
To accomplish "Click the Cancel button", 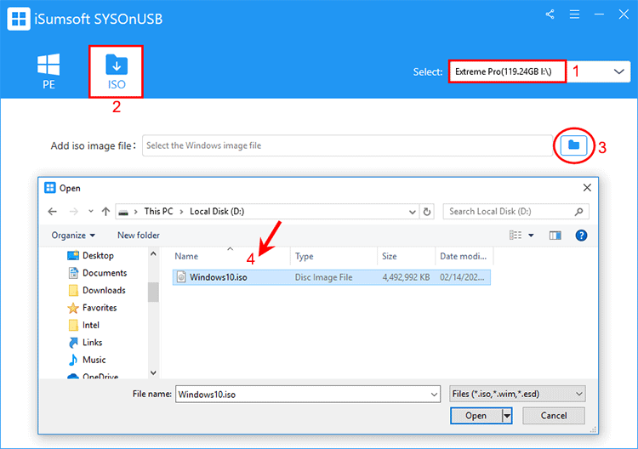I will pos(554,416).
